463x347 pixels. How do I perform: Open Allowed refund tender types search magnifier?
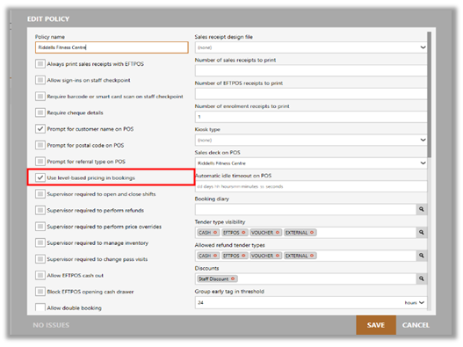point(422,256)
